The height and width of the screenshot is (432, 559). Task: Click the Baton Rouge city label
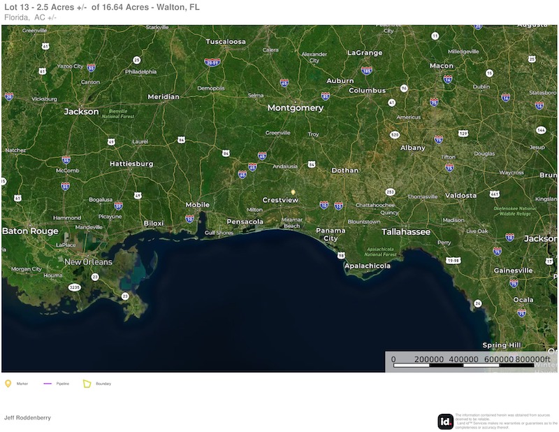coord(30,231)
